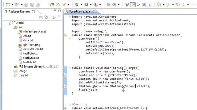Image resolution: width=197 pixels, height=110 pixels.
Task: Select newFileHere.txt file
Action: [x=33, y=49]
